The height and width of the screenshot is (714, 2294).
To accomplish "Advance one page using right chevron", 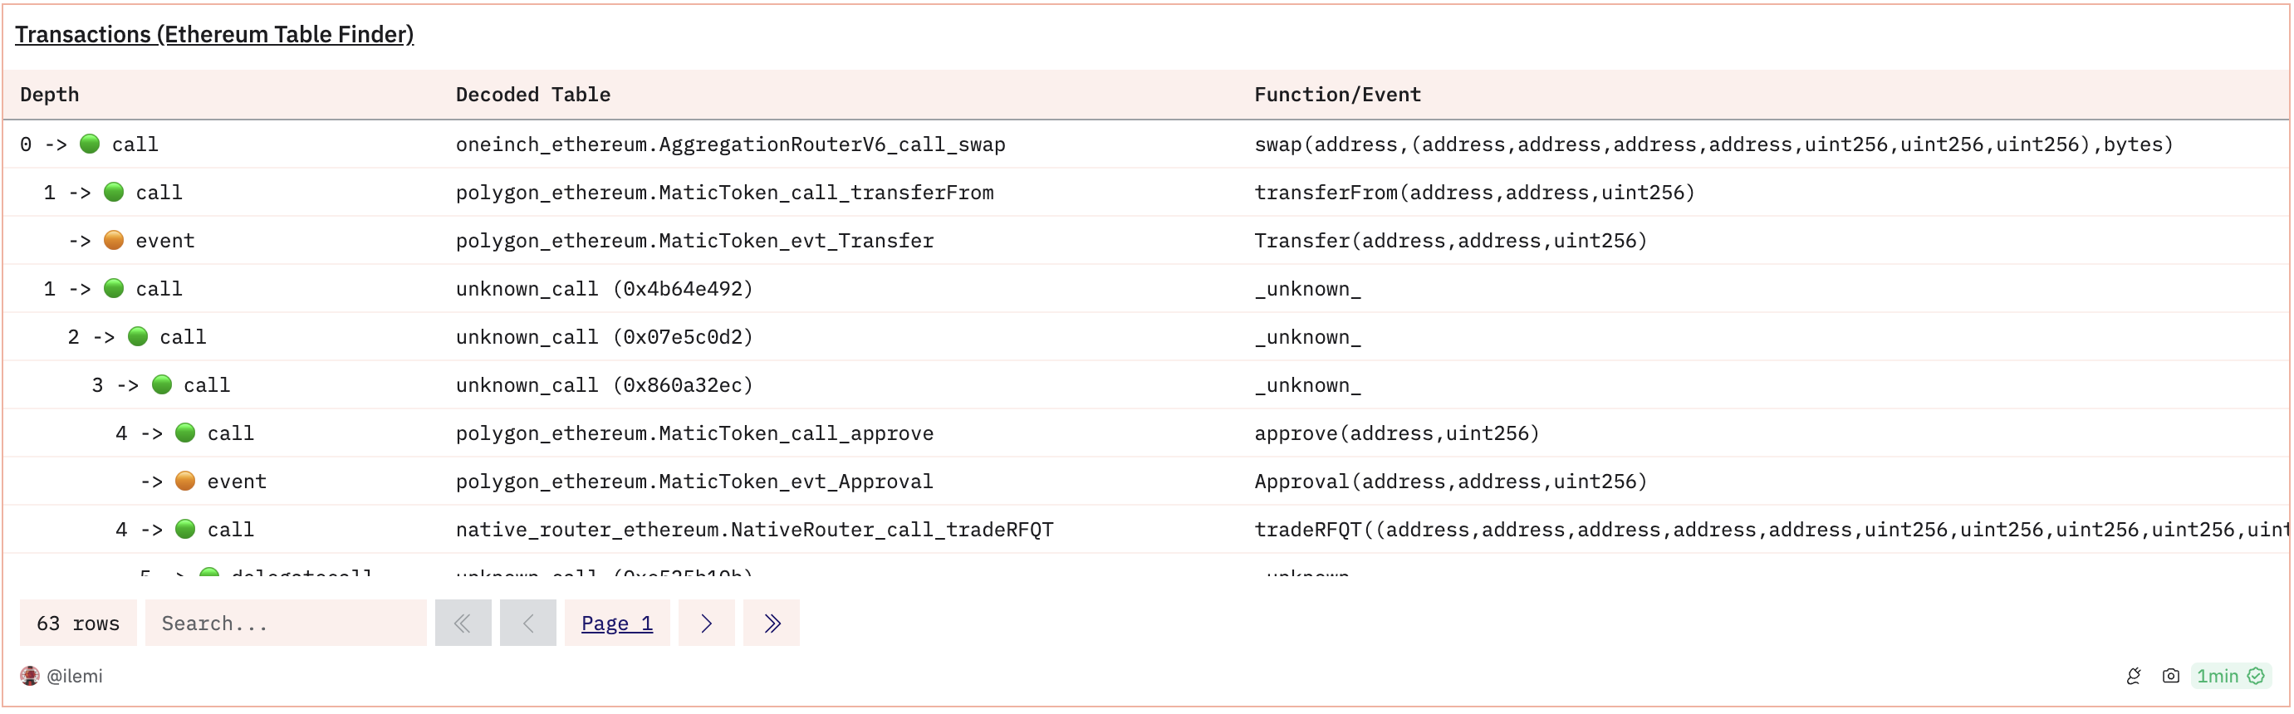I will click(x=706, y=624).
